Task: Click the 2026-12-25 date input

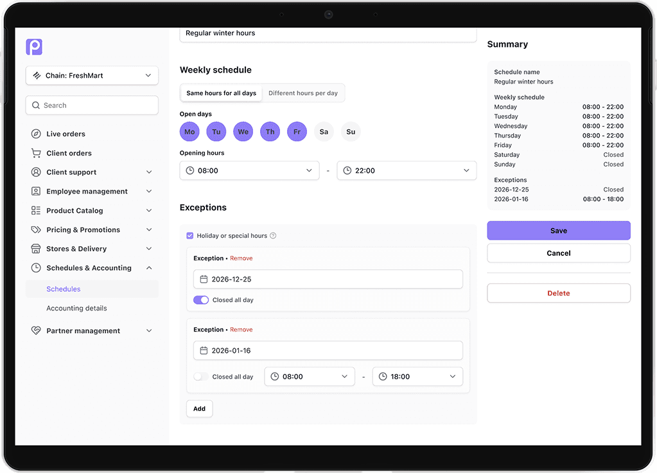Action: (328, 280)
